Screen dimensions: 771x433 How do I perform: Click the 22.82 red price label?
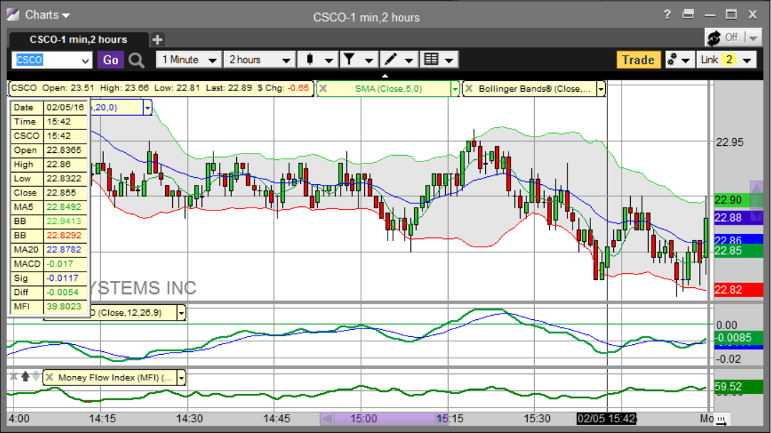[738, 289]
